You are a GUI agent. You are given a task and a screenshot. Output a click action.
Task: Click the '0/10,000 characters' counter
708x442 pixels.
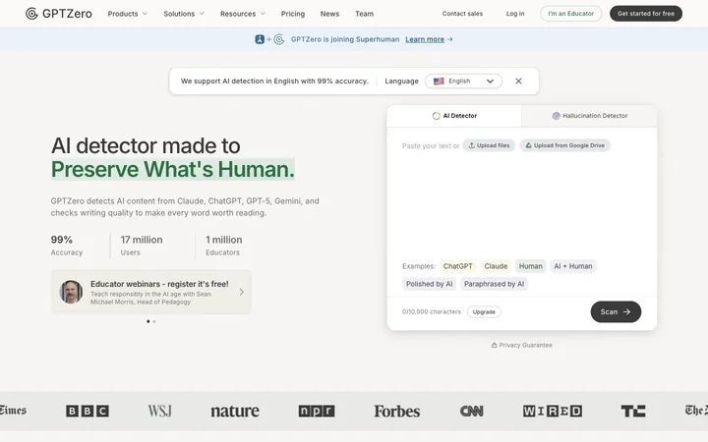click(432, 311)
